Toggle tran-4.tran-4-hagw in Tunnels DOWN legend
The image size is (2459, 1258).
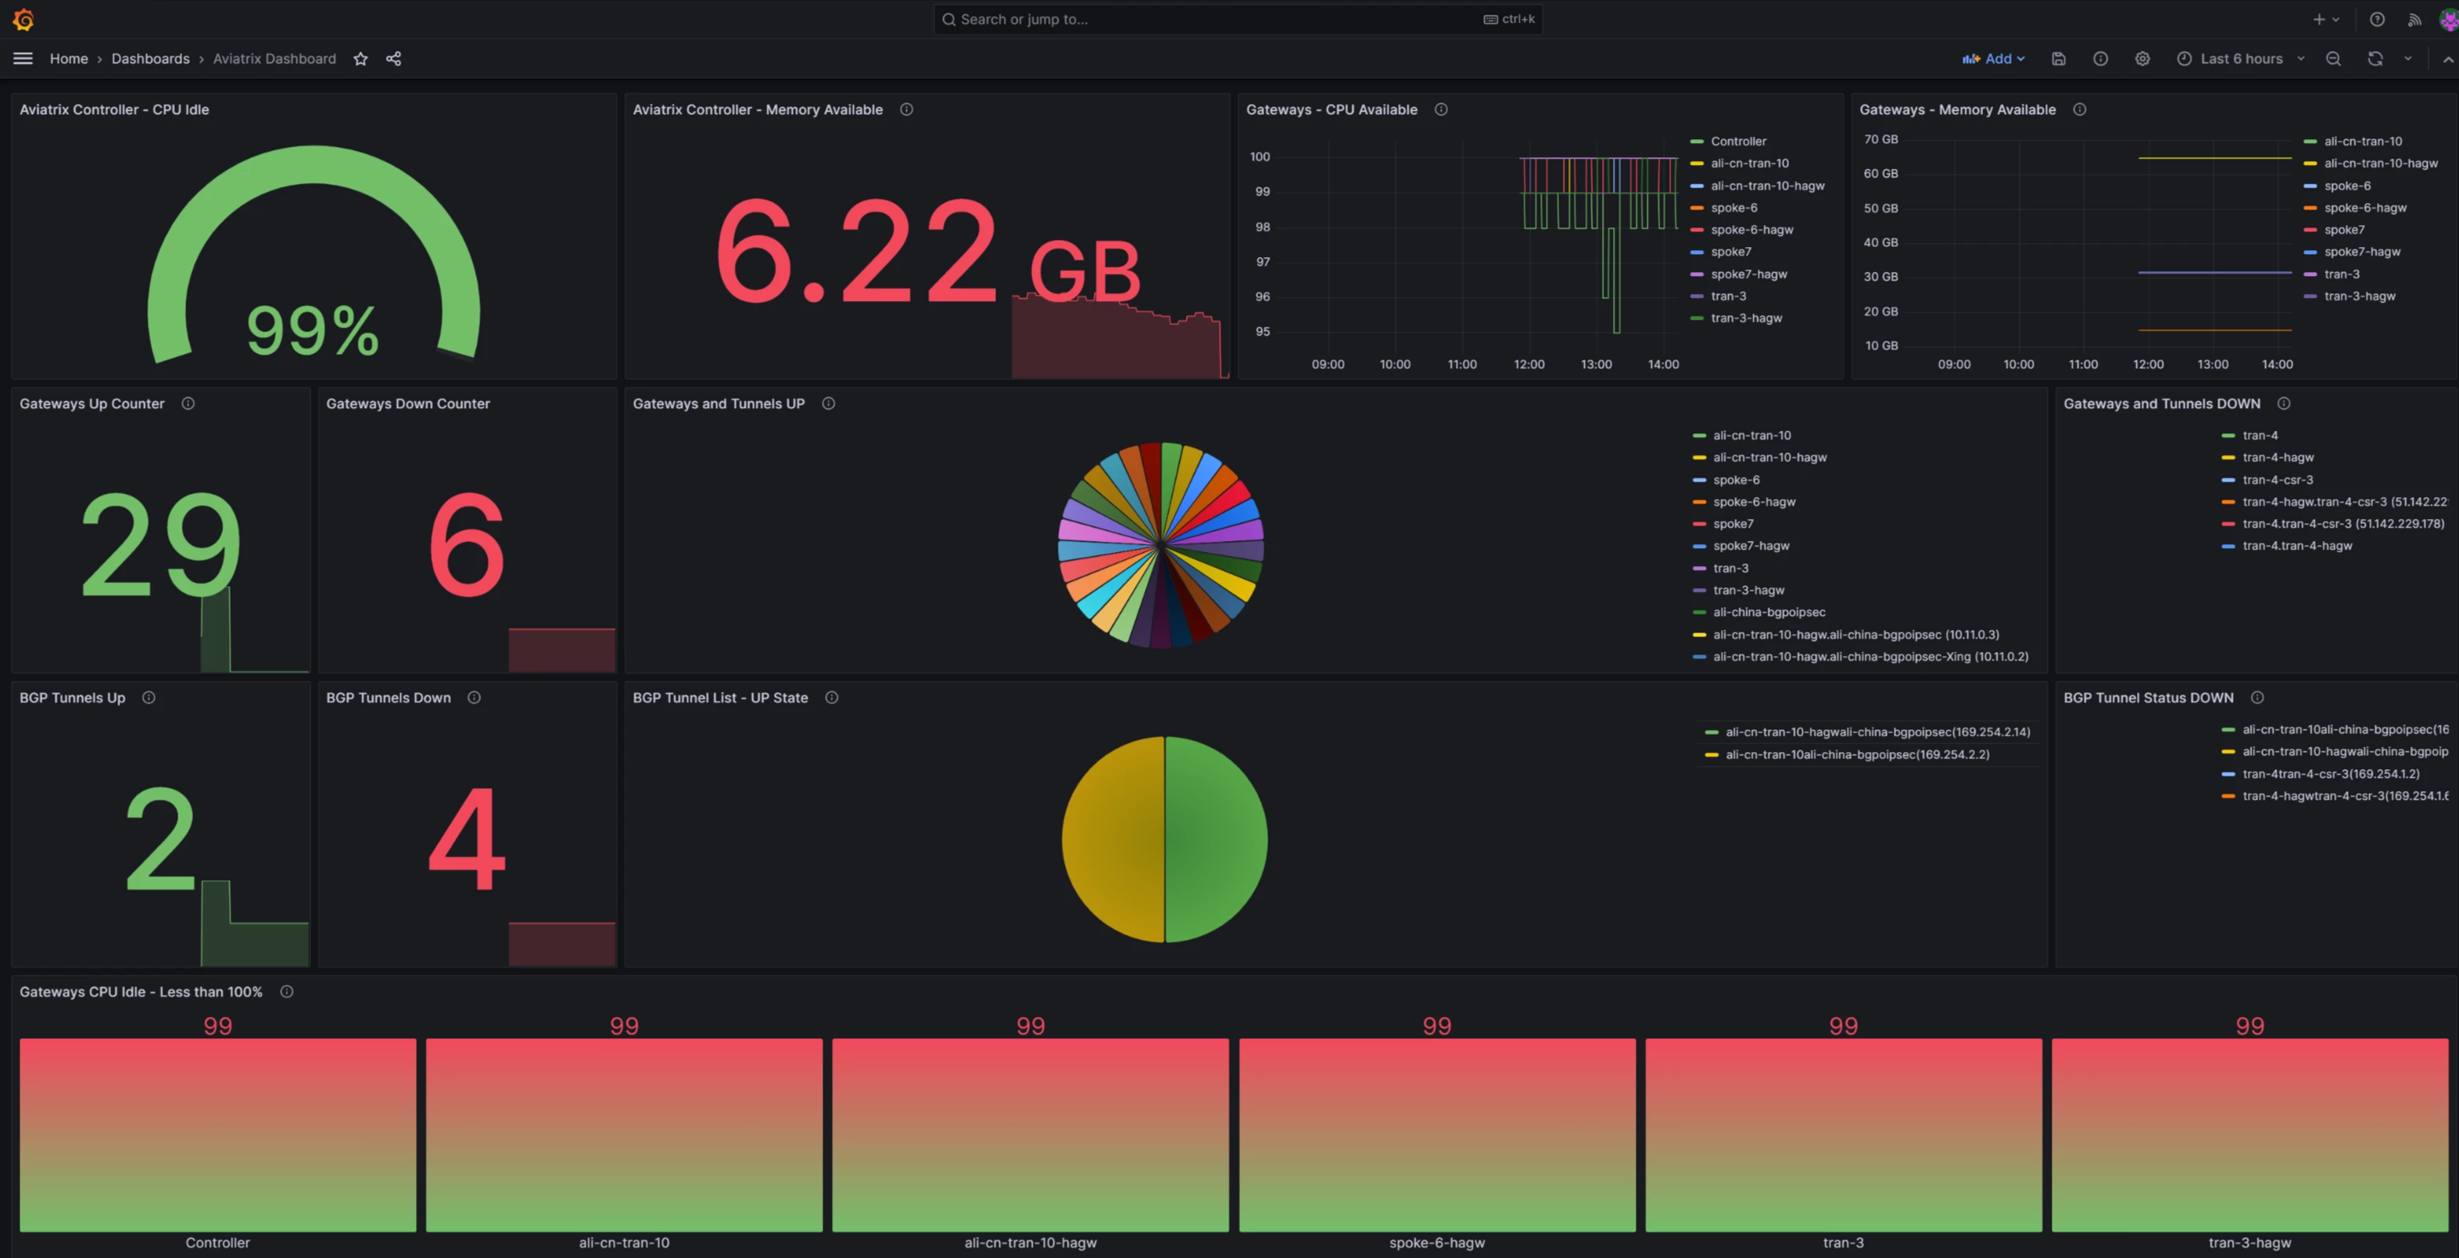click(x=2296, y=546)
